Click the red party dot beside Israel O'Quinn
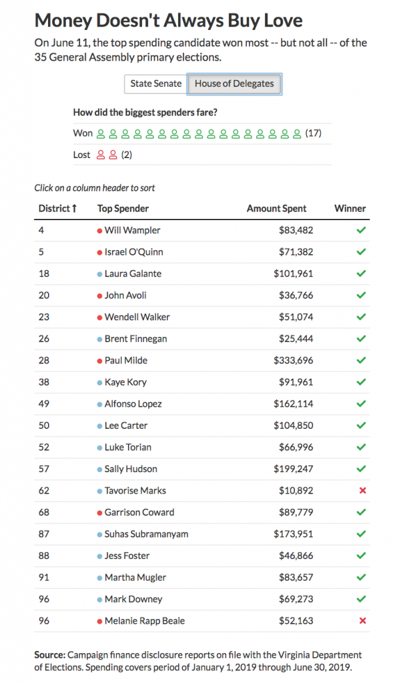The width and height of the screenshot is (407, 683). [99, 252]
